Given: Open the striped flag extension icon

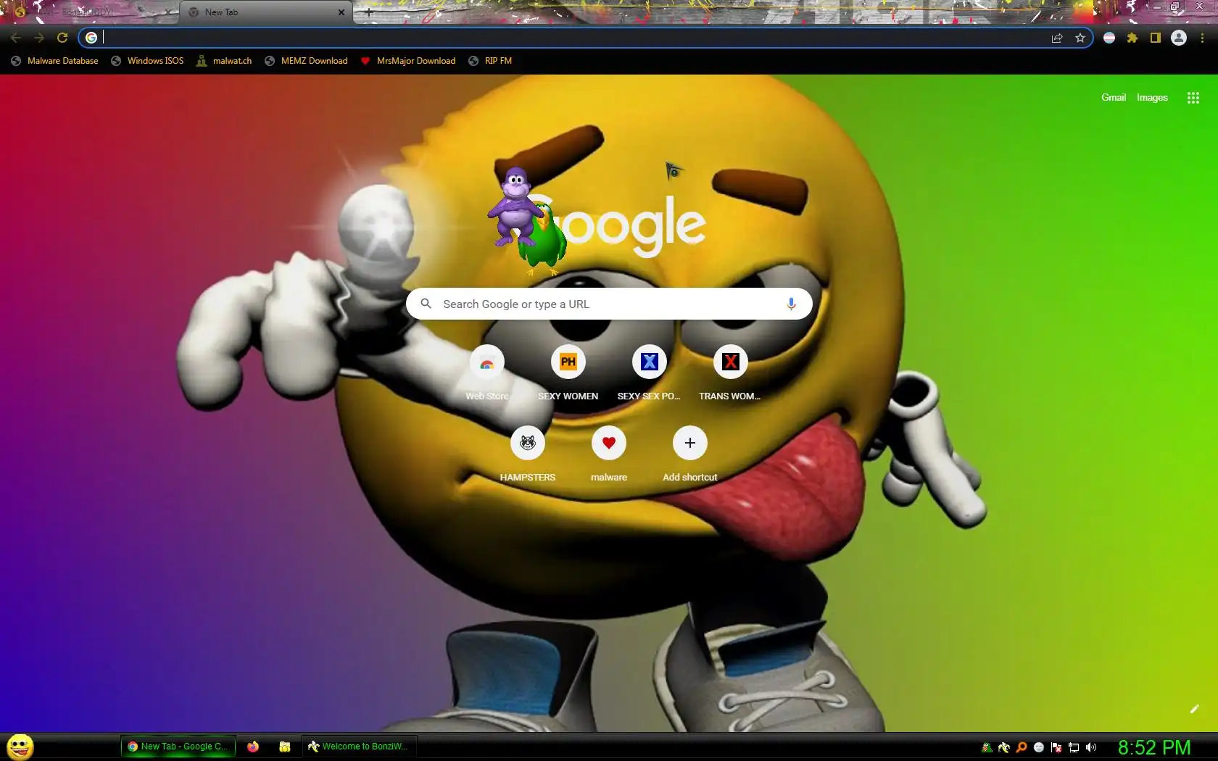Looking at the screenshot, I should tap(1109, 38).
